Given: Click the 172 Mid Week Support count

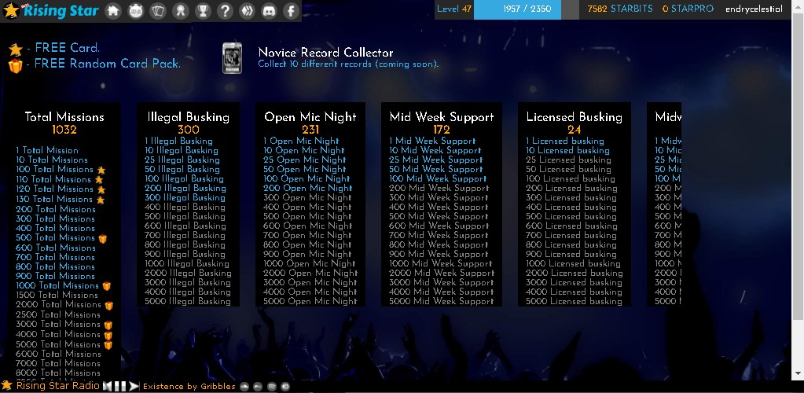Looking at the screenshot, I should pos(442,130).
